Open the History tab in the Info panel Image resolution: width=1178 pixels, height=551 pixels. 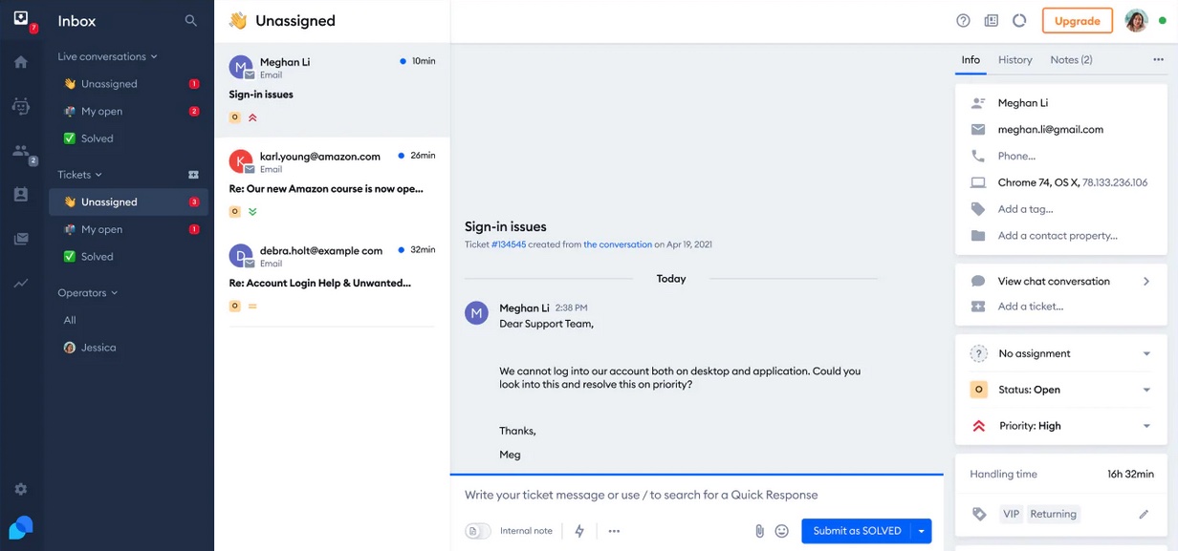coord(1014,59)
